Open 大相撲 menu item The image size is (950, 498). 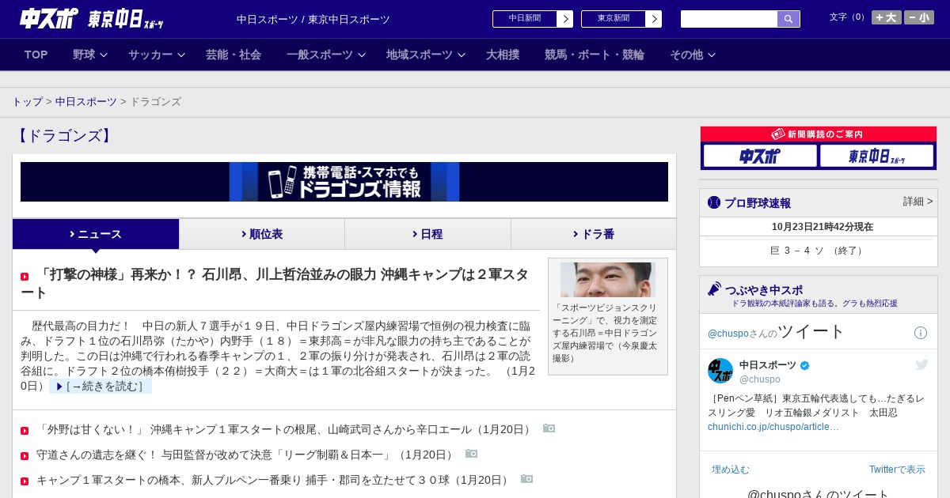pyautogui.click(x=503, y=55)
